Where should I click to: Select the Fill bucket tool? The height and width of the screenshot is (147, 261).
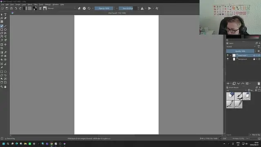[x=2, y=60]
